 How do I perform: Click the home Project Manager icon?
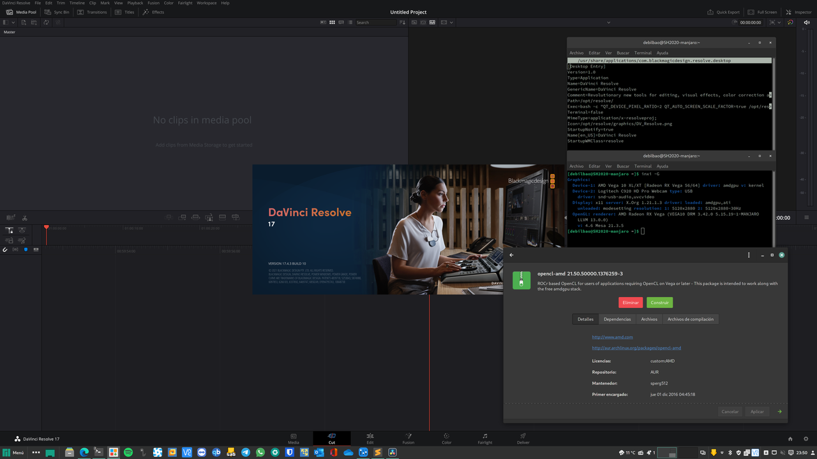tap(790, 439)
